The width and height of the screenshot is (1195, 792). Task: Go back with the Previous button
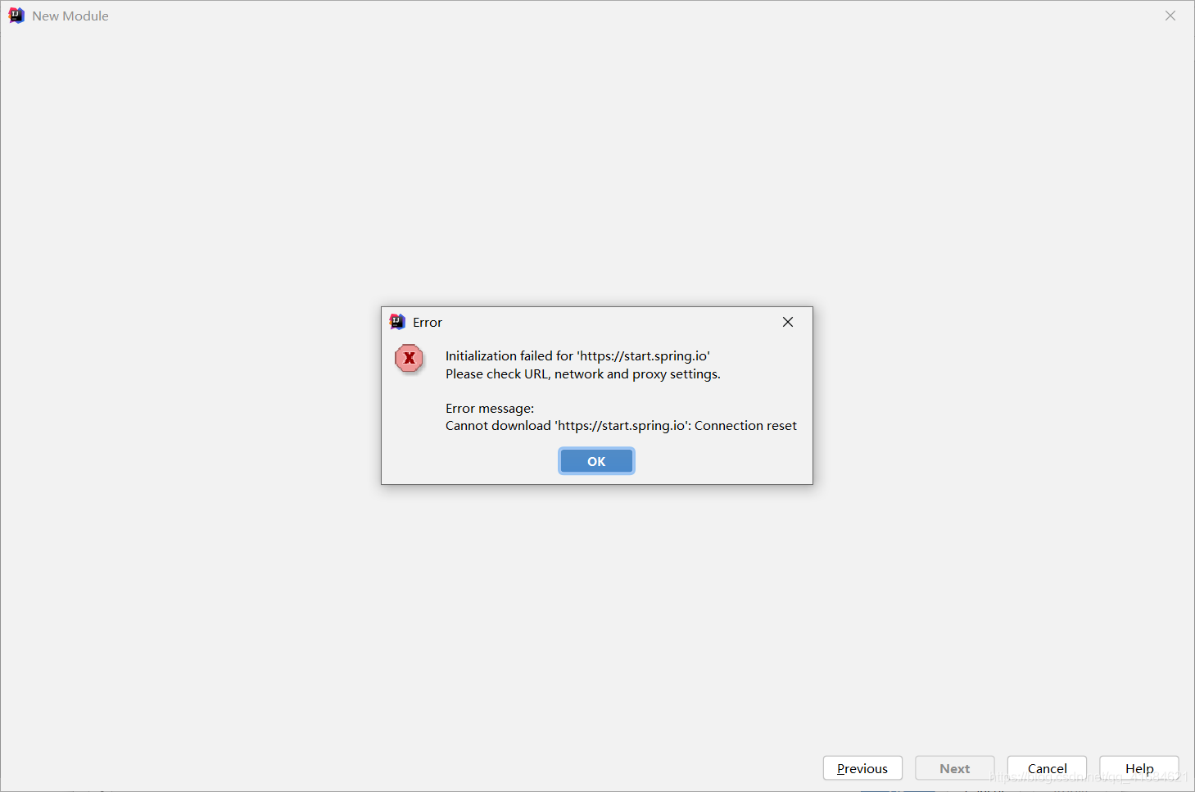coord(862,768)
